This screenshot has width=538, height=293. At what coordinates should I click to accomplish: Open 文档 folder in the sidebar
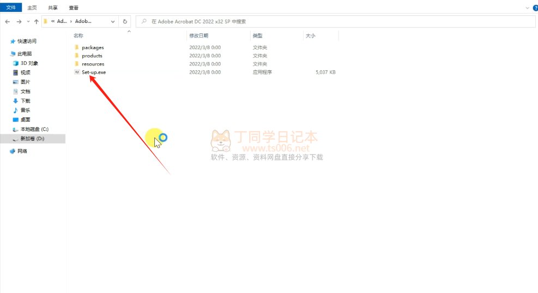pyautogui.click(x=26, y=91)
